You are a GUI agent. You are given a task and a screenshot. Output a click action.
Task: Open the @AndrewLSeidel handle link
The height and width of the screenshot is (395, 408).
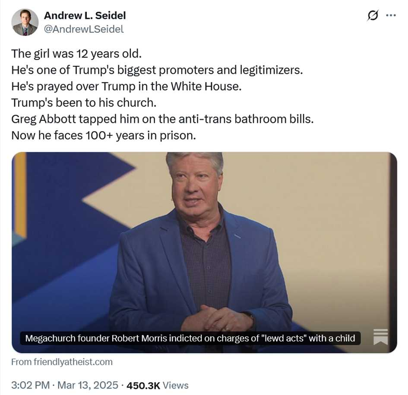click(84, 29)
